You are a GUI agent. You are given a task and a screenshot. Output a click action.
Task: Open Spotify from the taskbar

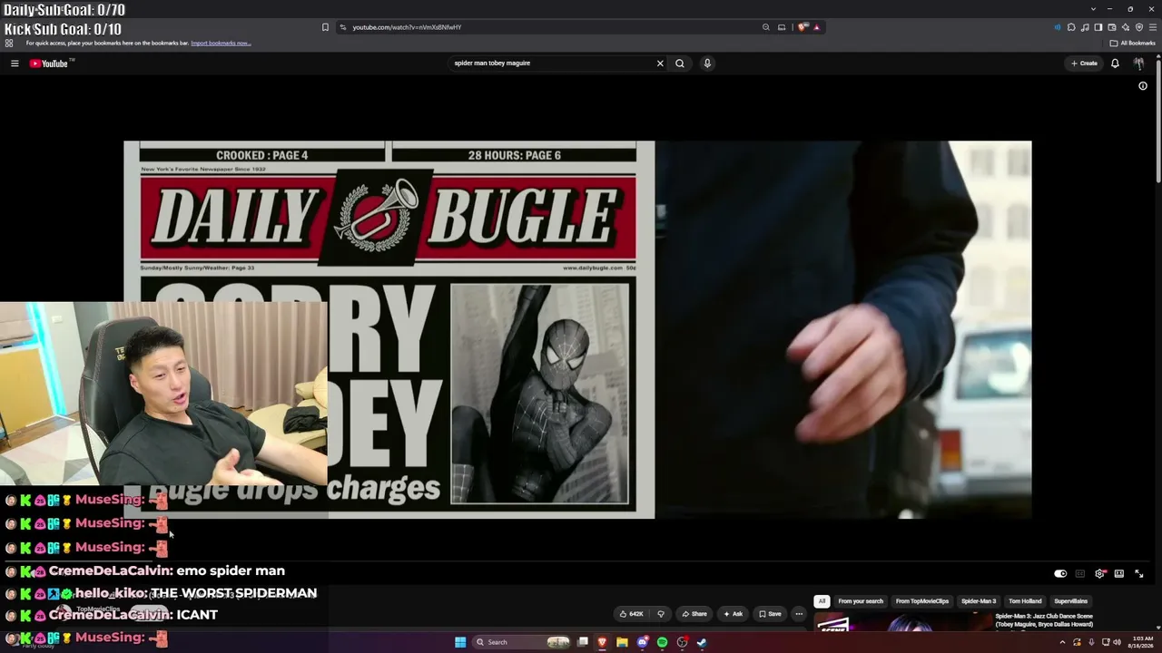662,642
